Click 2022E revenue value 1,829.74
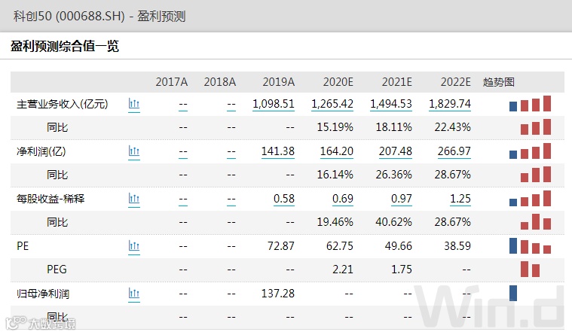This screenshot has height=335, width=572. [449, 104]
